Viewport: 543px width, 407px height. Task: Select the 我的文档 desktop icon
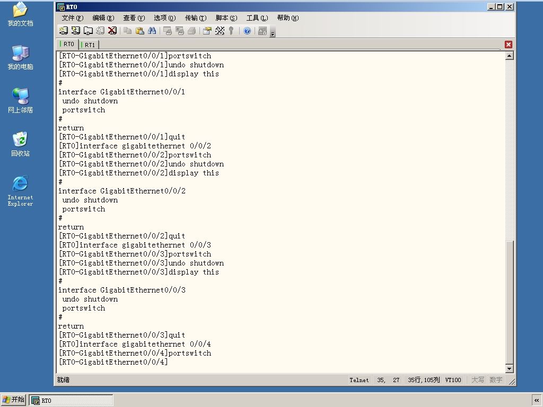(x=20, y=14)
